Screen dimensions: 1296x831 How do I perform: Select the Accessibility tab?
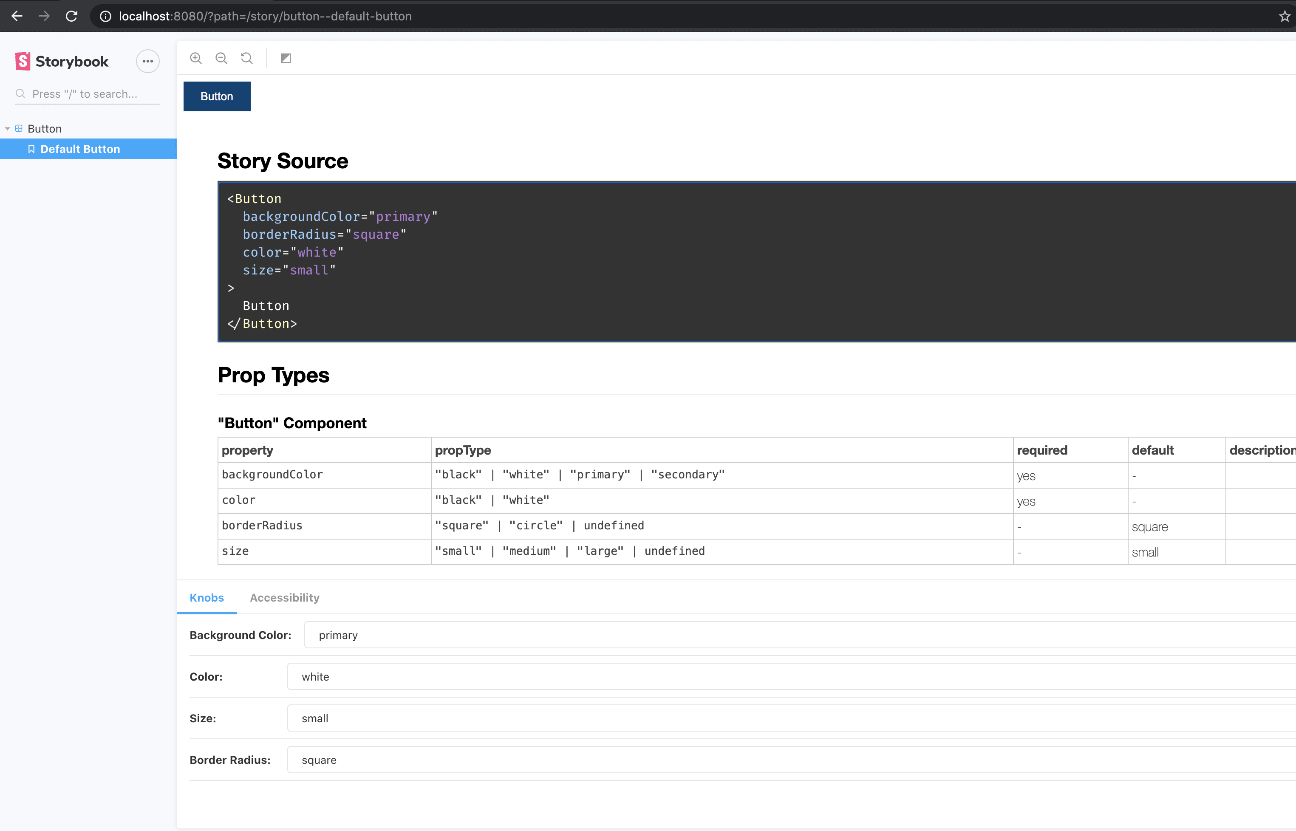point(284,597)
